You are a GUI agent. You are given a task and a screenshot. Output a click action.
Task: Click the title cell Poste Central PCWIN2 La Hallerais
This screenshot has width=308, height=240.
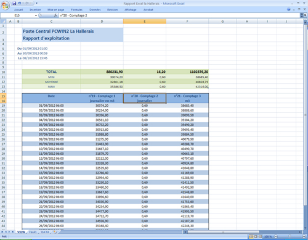73,31
